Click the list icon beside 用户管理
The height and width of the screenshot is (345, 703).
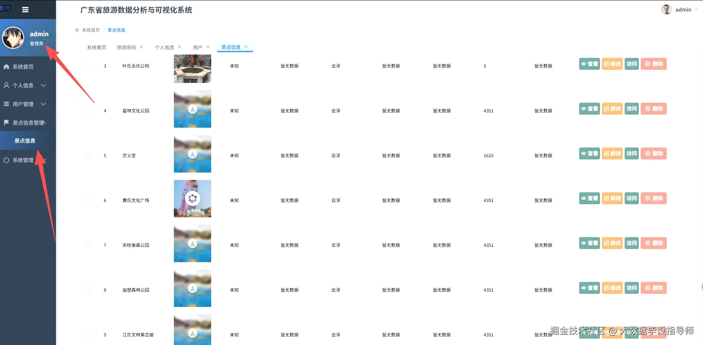[x=6, y=104]
